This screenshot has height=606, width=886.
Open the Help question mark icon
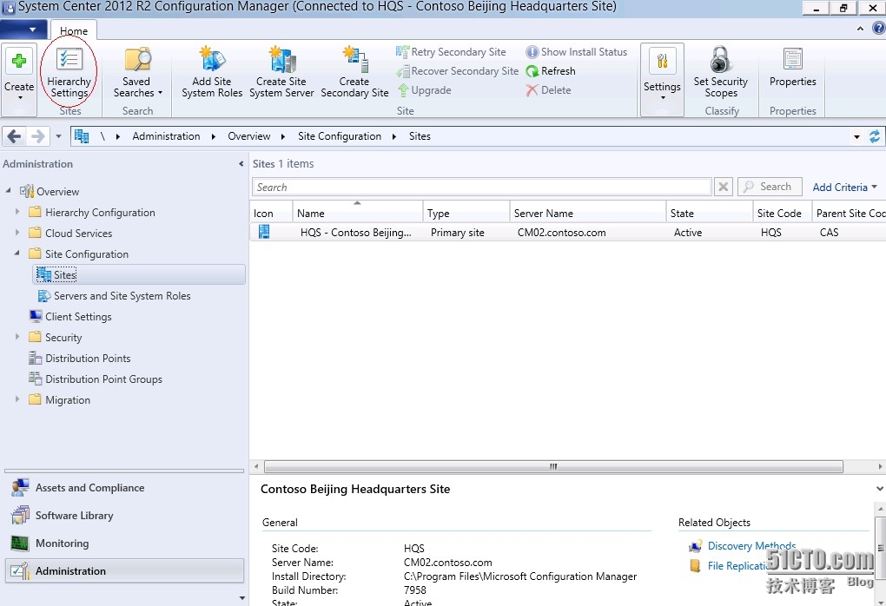coord(879,29)
